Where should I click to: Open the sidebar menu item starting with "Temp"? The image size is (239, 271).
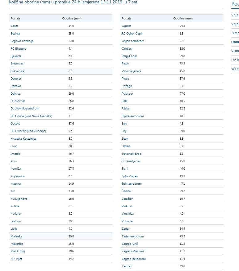tap(235, 33)
